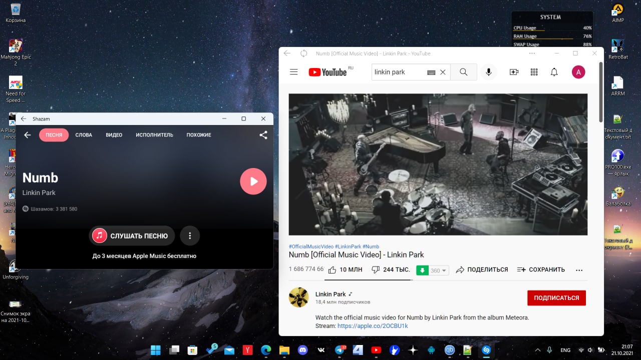The image size is (641, 360).
Task: Go back using the Shazam in-app arrow
Action: [x=28, y=135]
